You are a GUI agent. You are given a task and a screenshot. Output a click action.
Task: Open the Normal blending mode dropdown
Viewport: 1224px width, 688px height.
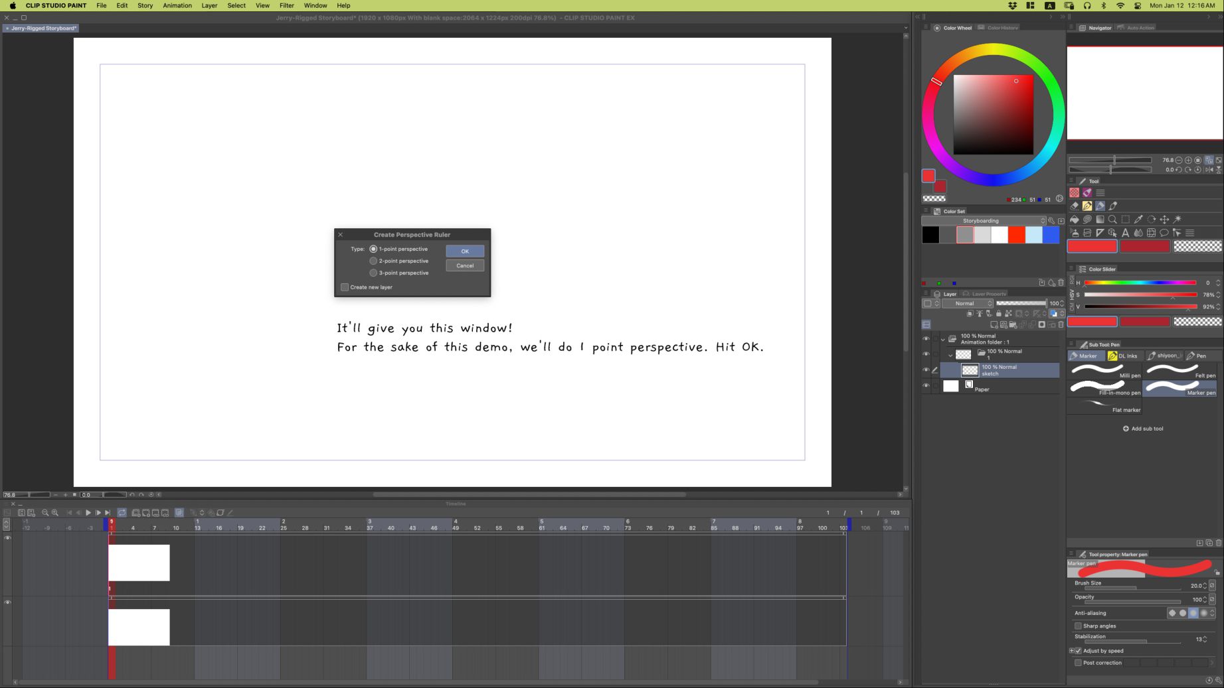pyautogui.click(x=967, y=303)
